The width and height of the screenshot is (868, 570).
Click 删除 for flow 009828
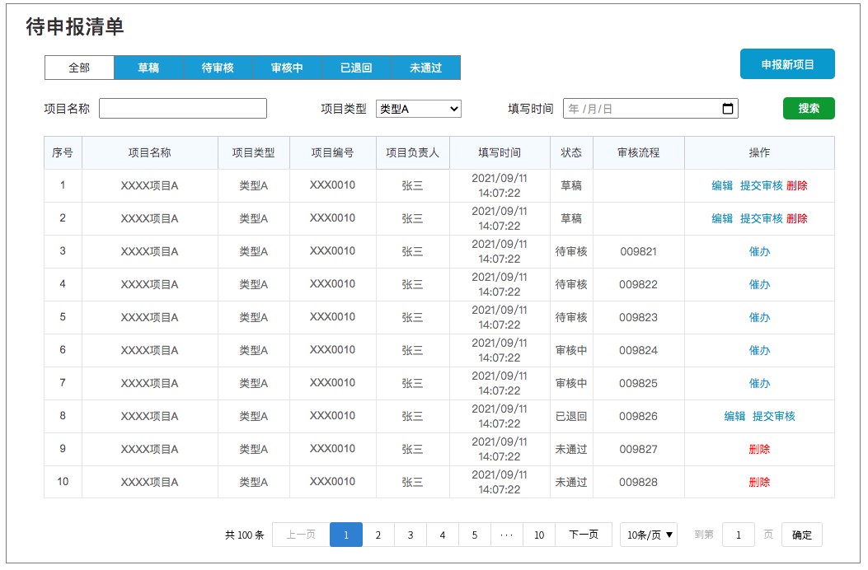point(759,482)
